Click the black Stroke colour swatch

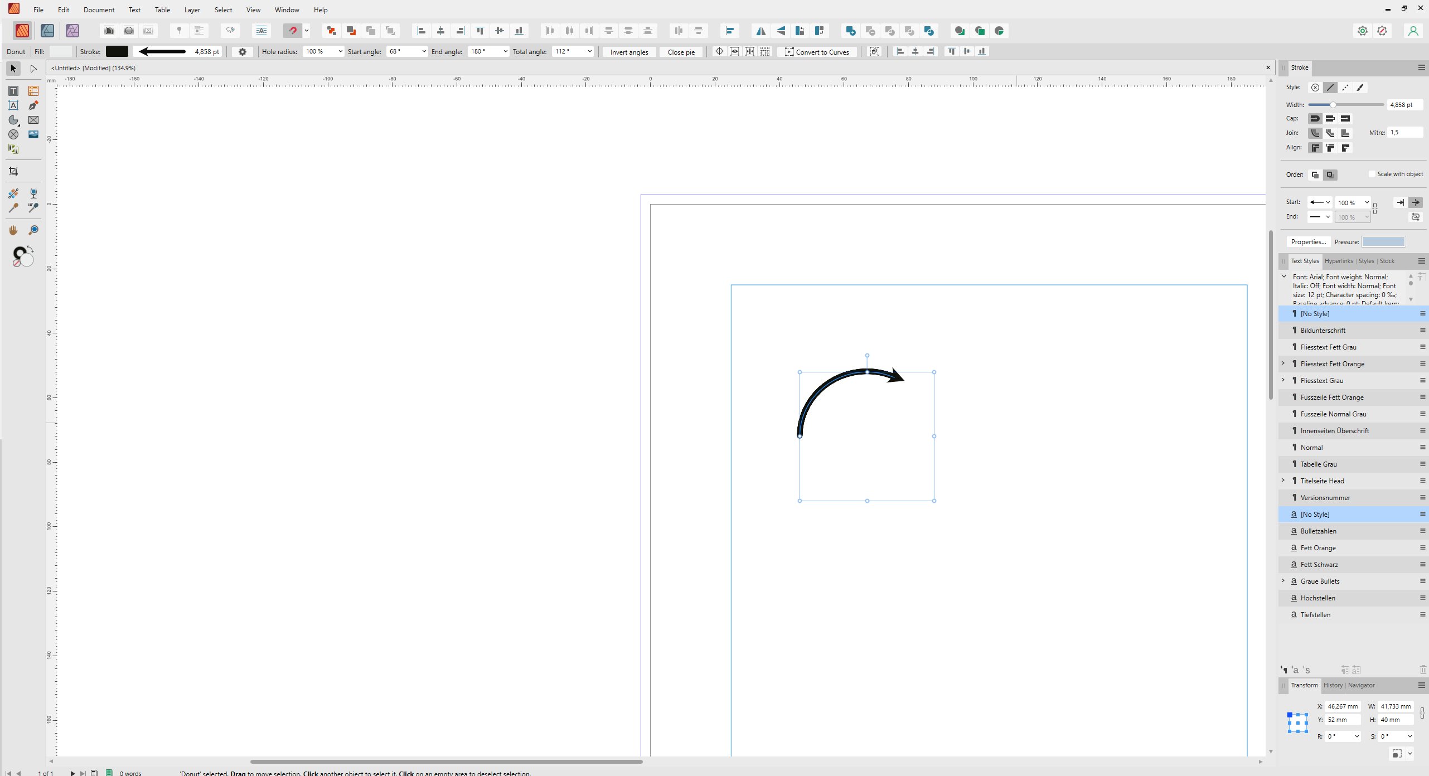pyautogui.click(x=117, y=51)
